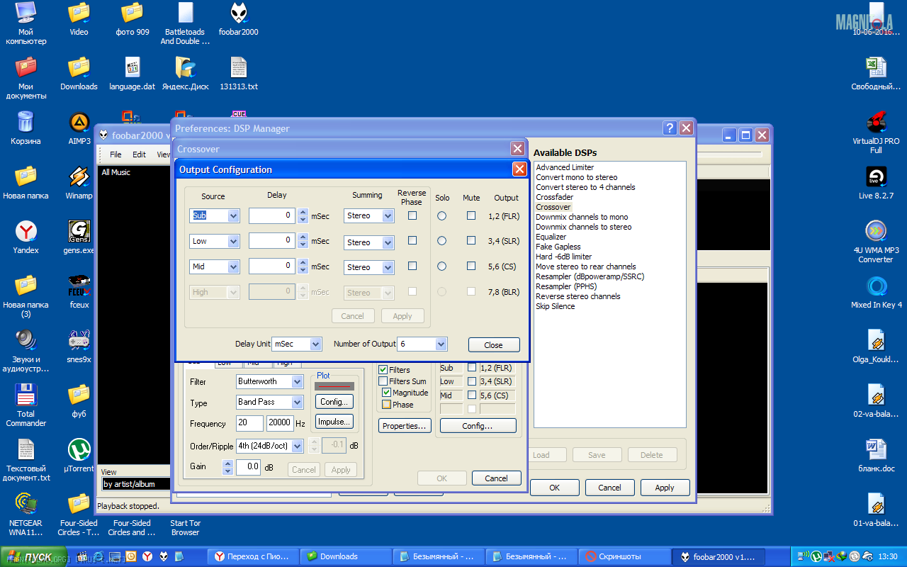
Task: Click the Impulse... button
Action: point(334,422)
